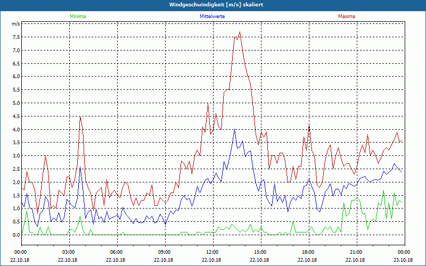Click the 09:00 time axis label

(164, 252)
